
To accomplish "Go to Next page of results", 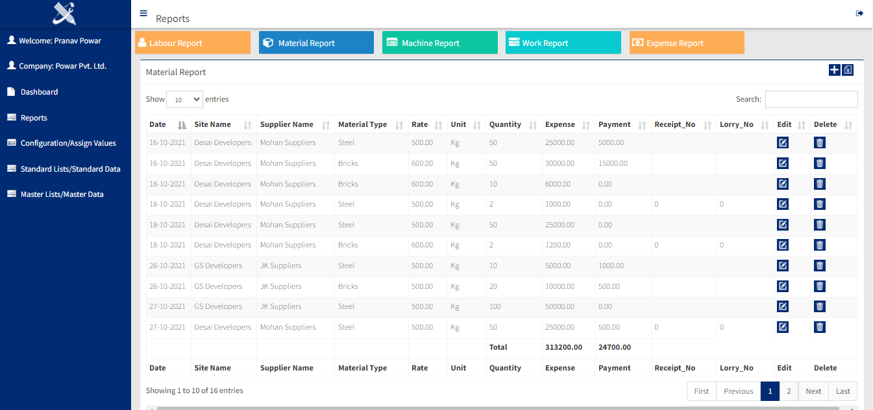I will pyautogui.click(x=813, y=391).
